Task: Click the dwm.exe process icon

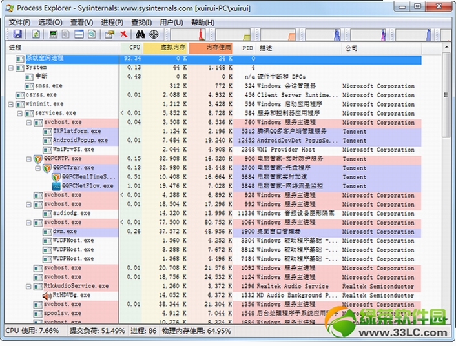Action: pos(47,232)
